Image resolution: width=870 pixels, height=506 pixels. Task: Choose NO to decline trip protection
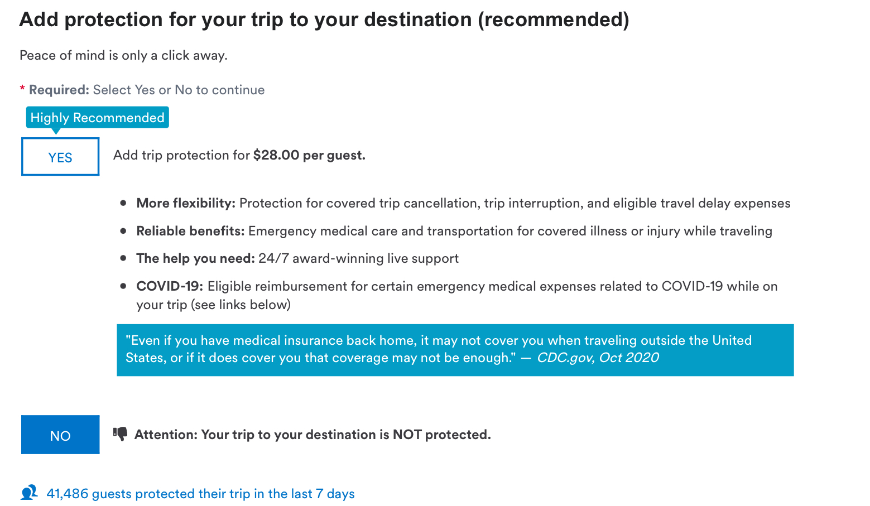(60, 435)
